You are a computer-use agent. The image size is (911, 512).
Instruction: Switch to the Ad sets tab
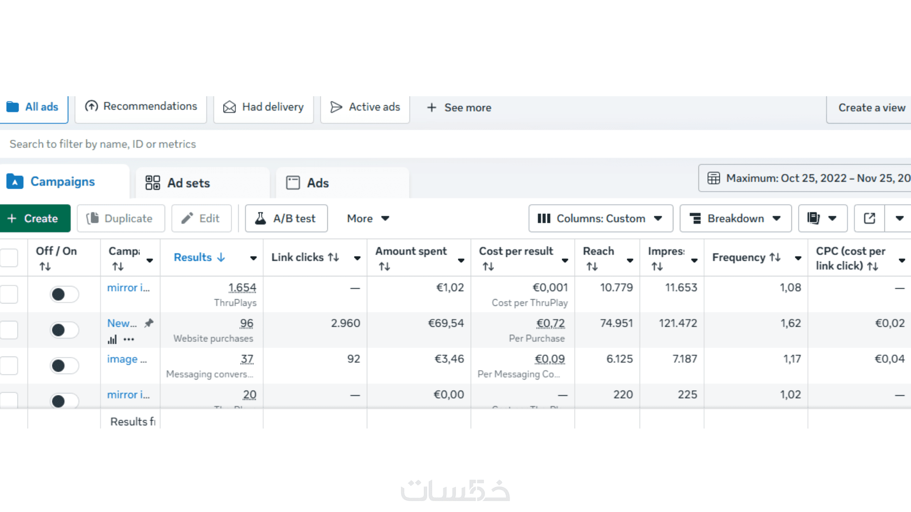point(188,183)
